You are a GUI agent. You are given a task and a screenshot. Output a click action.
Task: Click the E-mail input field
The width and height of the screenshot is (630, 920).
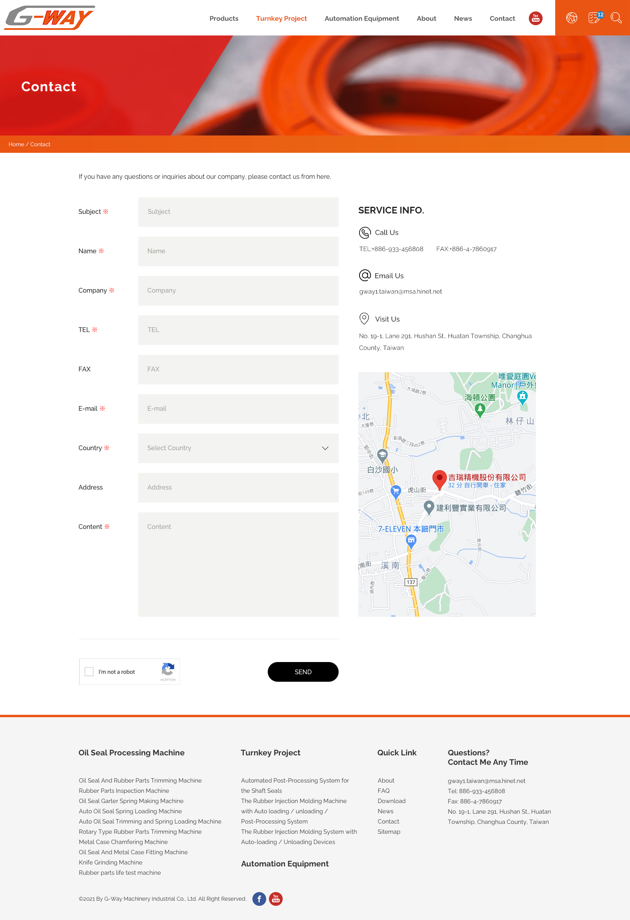point(238,409)
